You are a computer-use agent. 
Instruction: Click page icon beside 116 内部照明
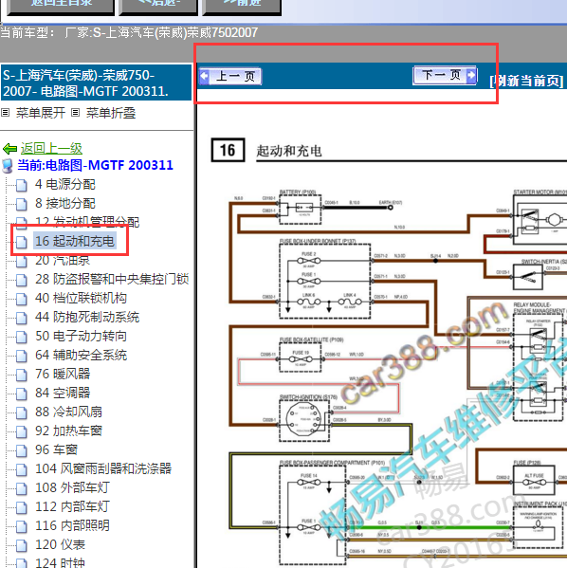click(22, 526)
